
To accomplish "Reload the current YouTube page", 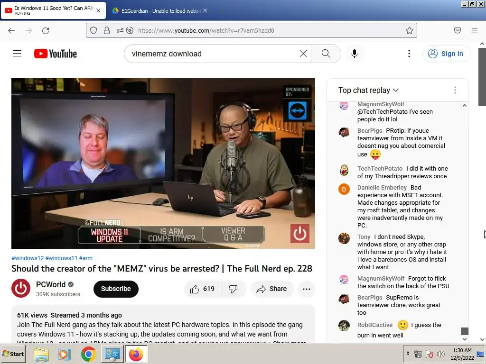I will (x=46, y=30).
